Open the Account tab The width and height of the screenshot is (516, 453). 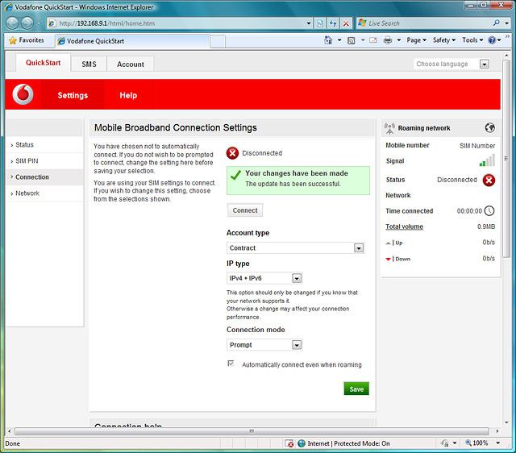tap(130, 64)
